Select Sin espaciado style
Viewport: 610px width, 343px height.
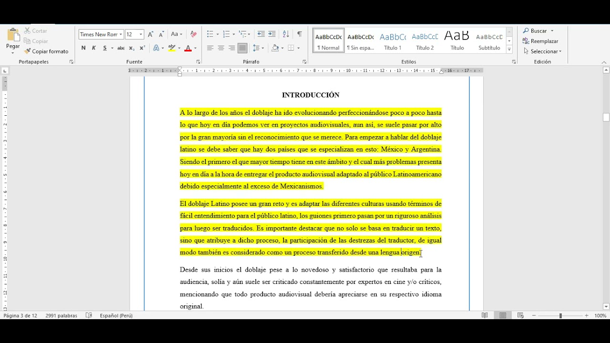360,40
